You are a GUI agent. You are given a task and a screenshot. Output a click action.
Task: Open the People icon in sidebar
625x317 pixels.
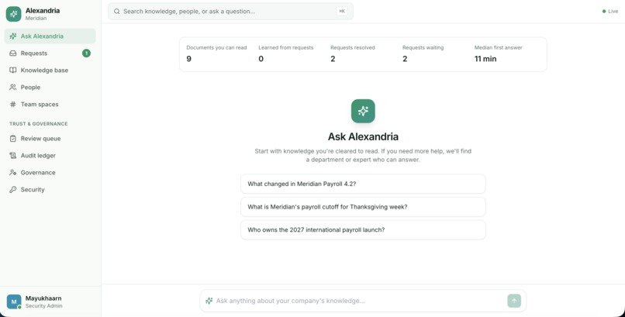[x=12, y=88]
